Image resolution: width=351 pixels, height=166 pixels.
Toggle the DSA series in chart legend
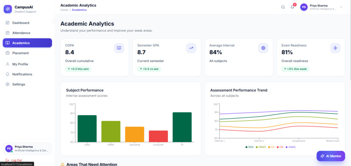point(250,147)
